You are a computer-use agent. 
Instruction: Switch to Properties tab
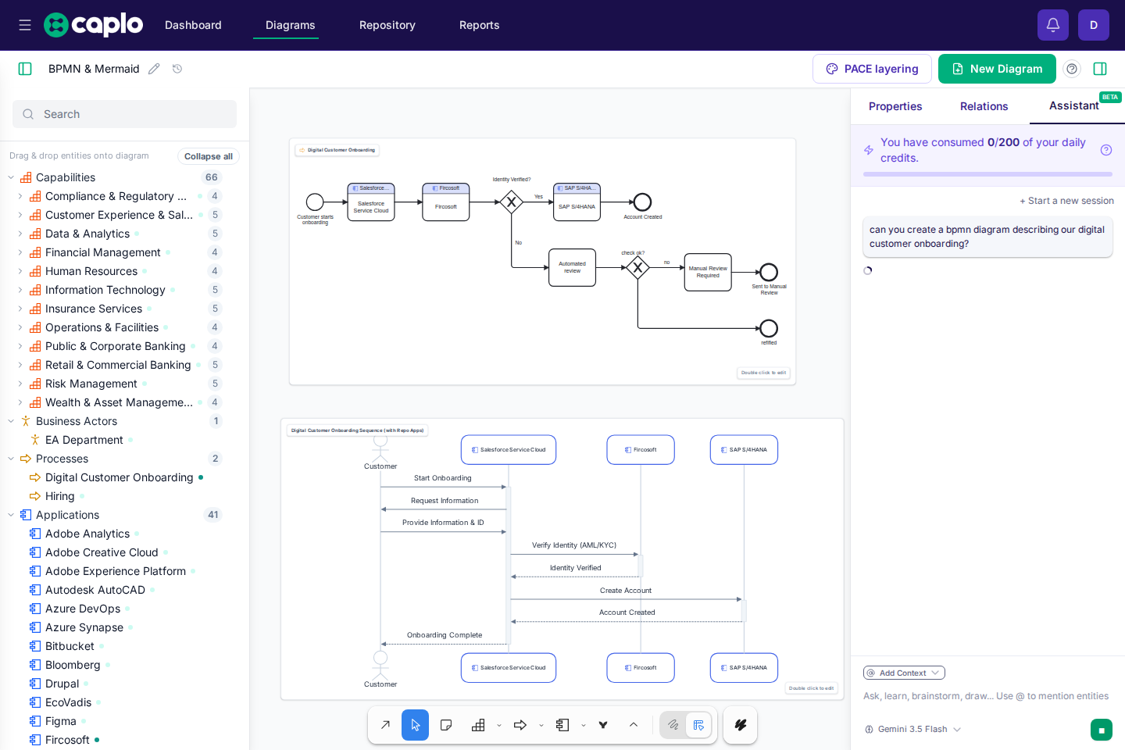coord(895,106)
